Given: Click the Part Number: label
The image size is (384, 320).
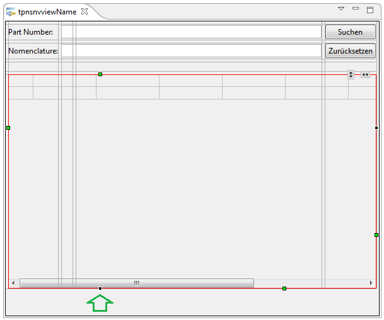Looking at the screenshot, I should point(30,32).
